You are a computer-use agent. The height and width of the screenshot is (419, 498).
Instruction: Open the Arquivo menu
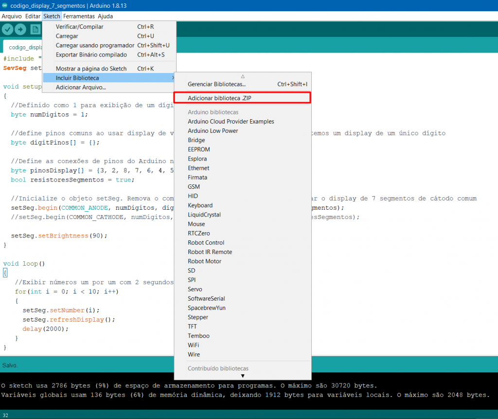(x=11, y=16)
